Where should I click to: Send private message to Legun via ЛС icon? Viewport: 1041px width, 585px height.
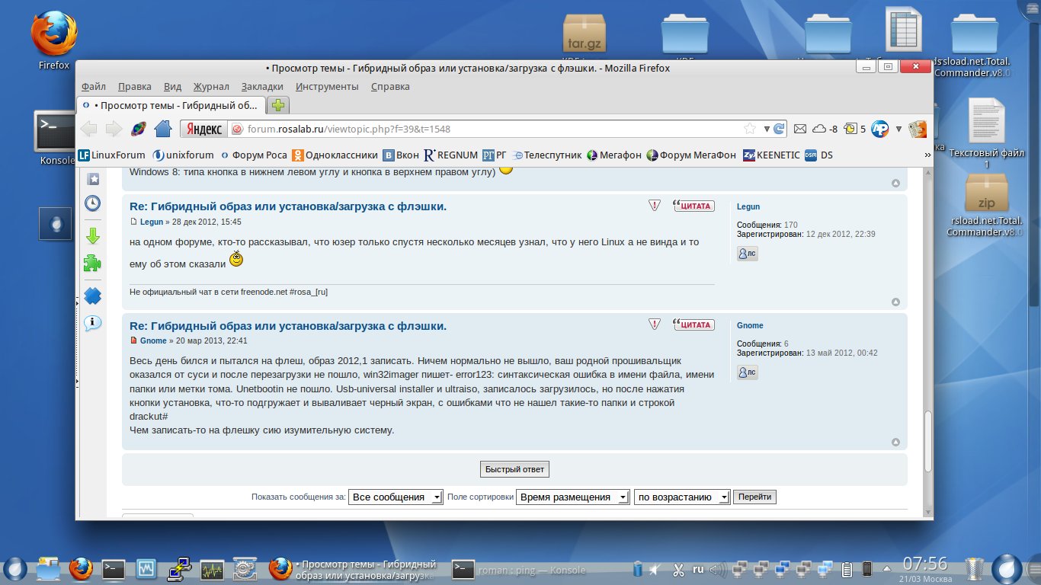tap(748, 254)
